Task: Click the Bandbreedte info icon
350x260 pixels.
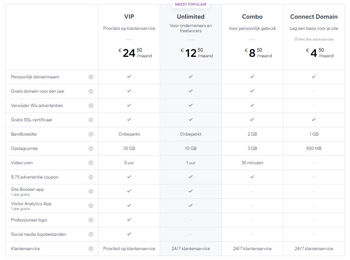Action: [x=91, y=134]
